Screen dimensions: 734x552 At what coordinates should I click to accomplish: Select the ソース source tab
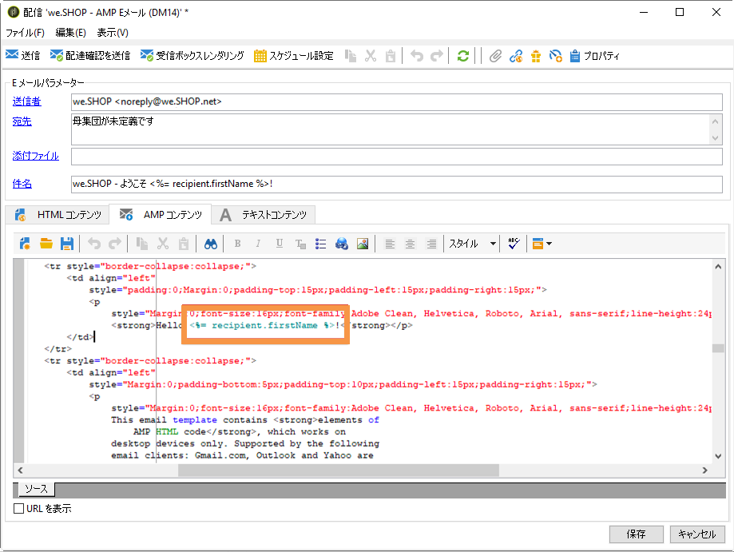click(36, 489)
